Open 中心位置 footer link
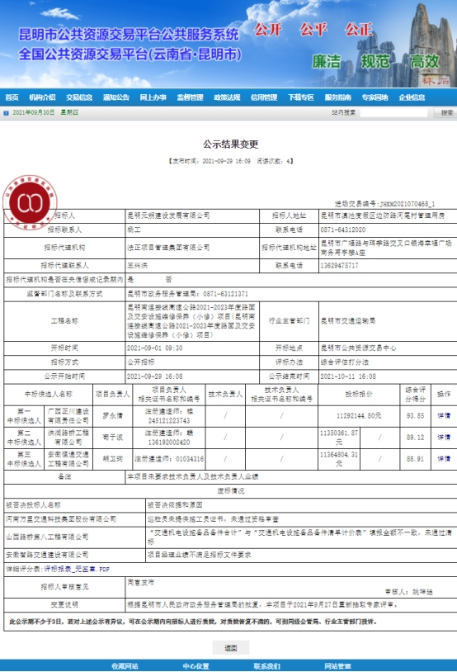Image resolution: width=457 pixels, height=672 pixels. pyautogui.click(x=196, y=666)
